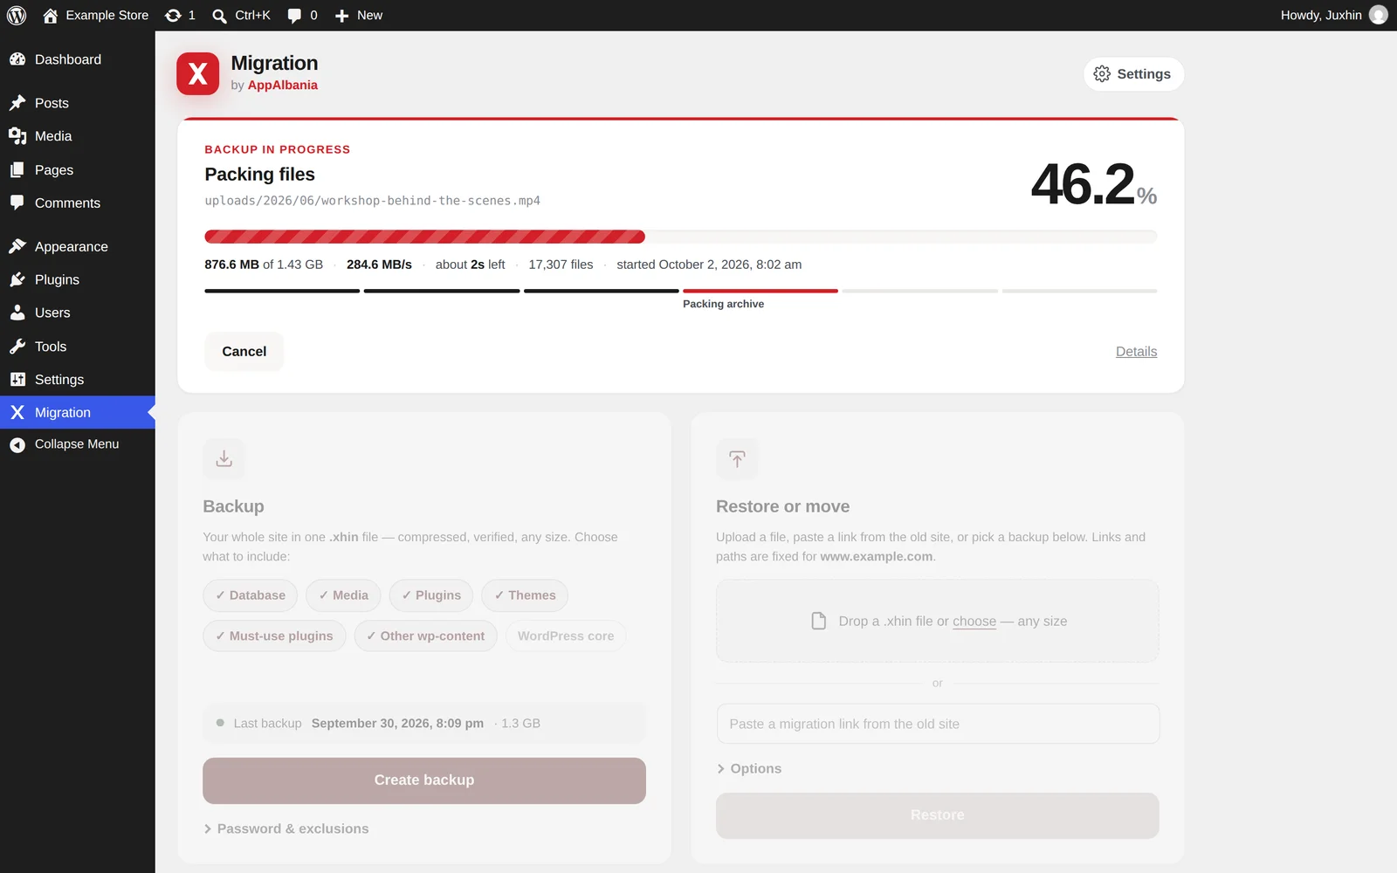
Task: Open the AppAlbania author link
Action: [x=282, y=85]
